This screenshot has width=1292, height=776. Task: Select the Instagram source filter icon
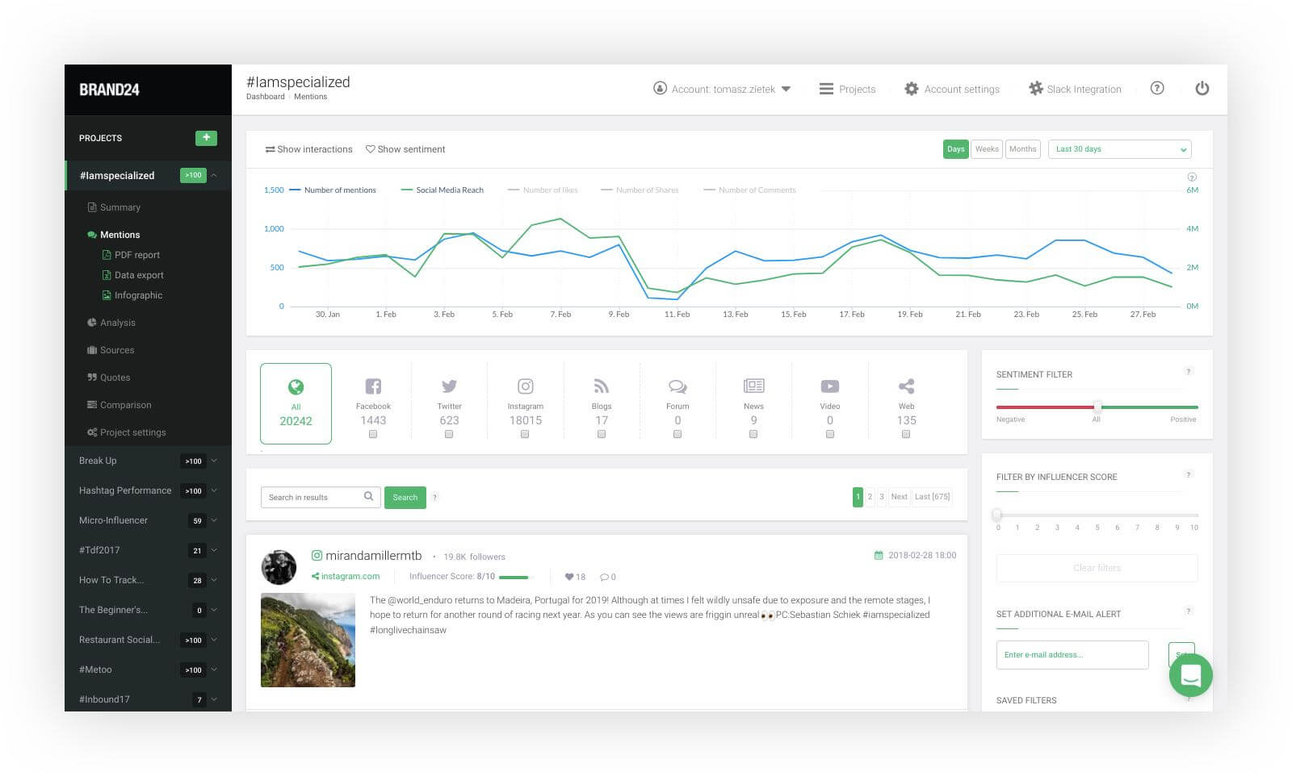(526, 386)
